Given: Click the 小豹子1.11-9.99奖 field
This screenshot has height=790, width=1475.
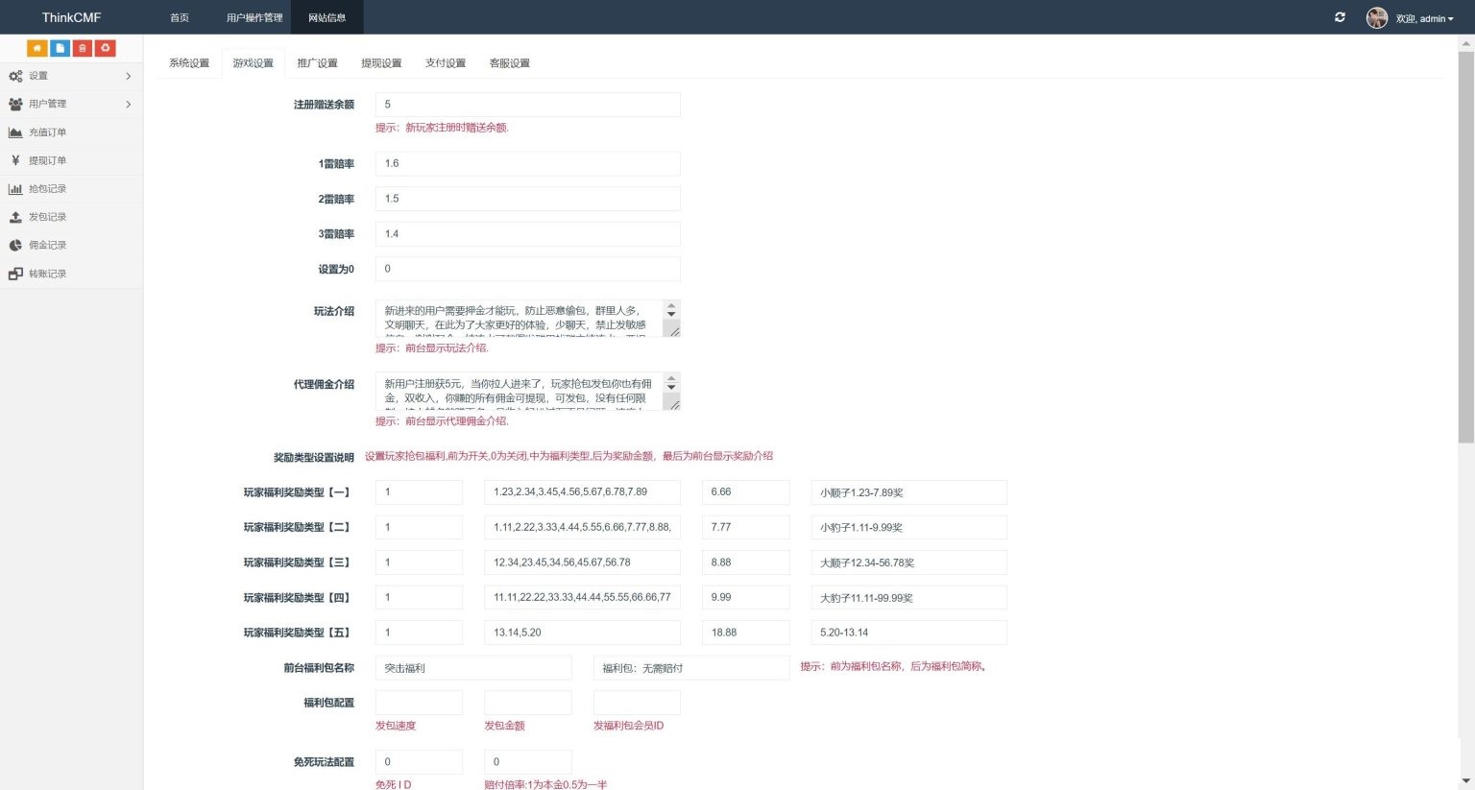Looking at the screenshot, I should coord(908,527).
